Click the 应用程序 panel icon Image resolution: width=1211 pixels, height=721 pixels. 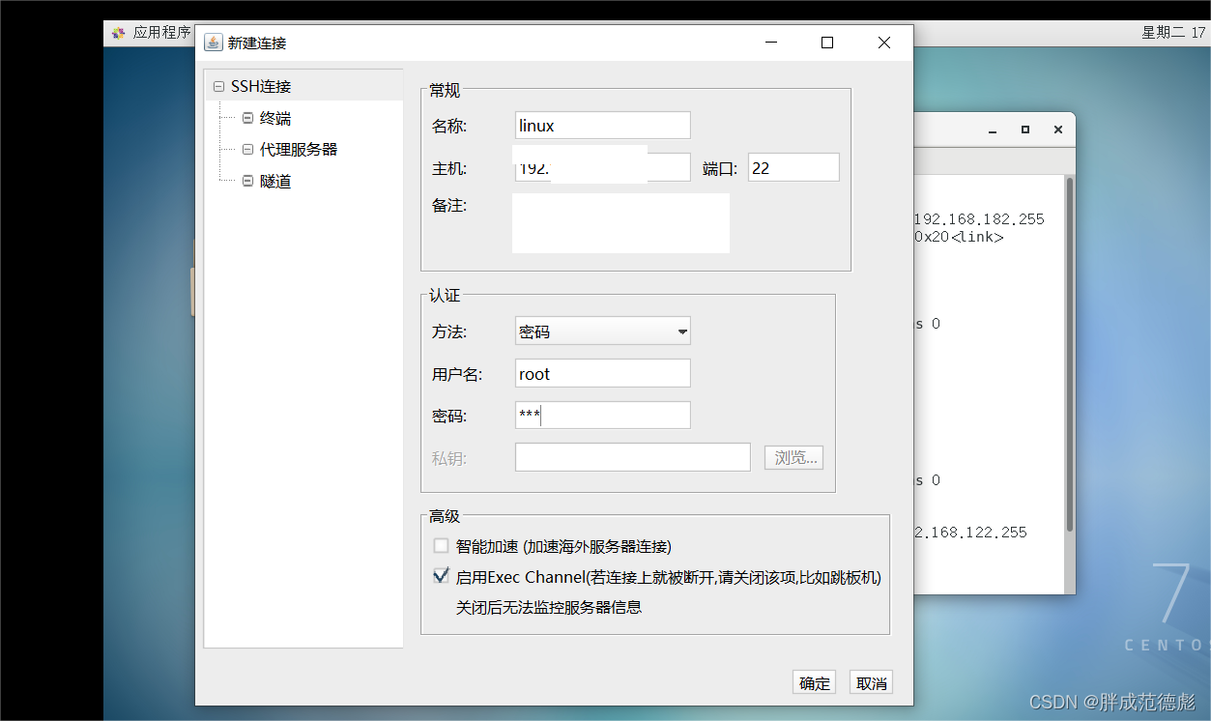(118, 33)
